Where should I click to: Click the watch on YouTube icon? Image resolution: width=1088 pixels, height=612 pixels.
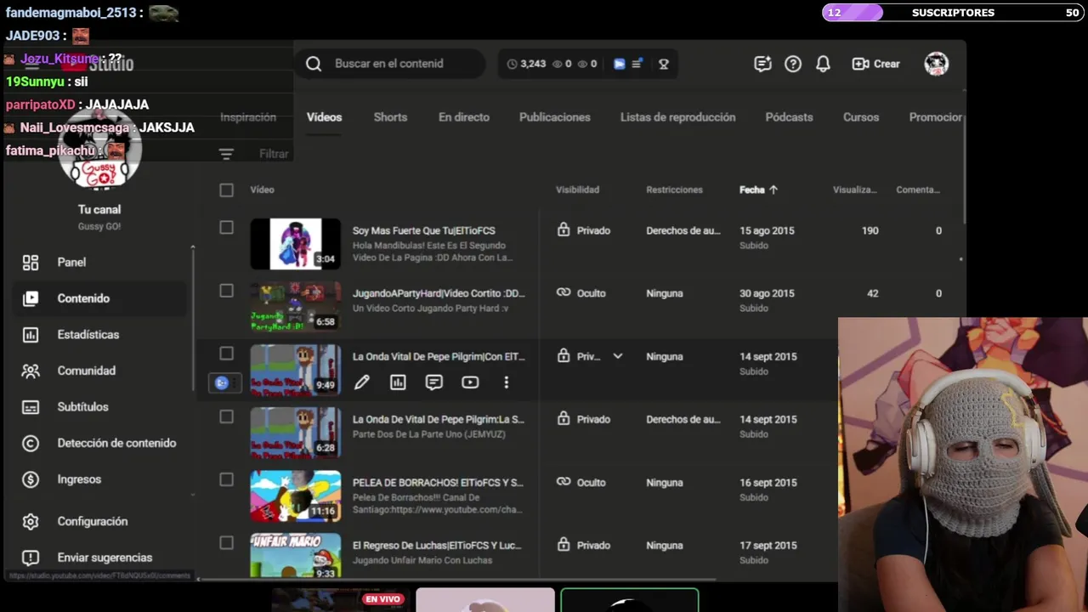470,382
